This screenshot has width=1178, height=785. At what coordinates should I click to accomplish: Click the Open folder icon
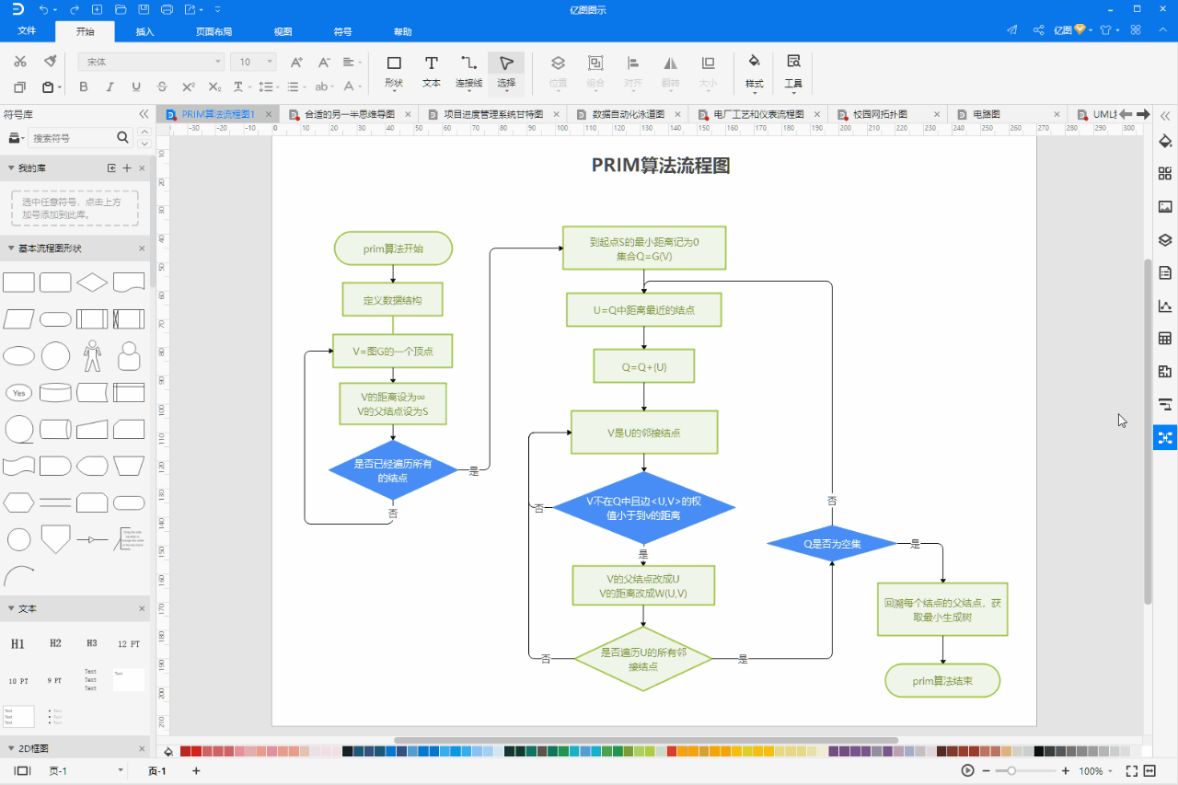coord(121,9)
